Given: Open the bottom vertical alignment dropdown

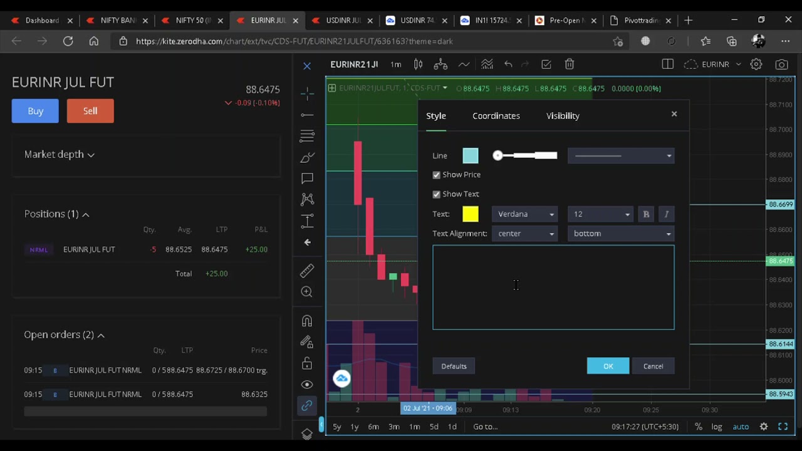Looking at the screenshot, I should 621,234.
